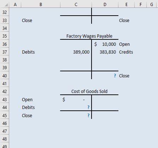Image resolution: width=158 pixels, height=148 pixels.
Task: Select row 40 header
Action: 5,76
